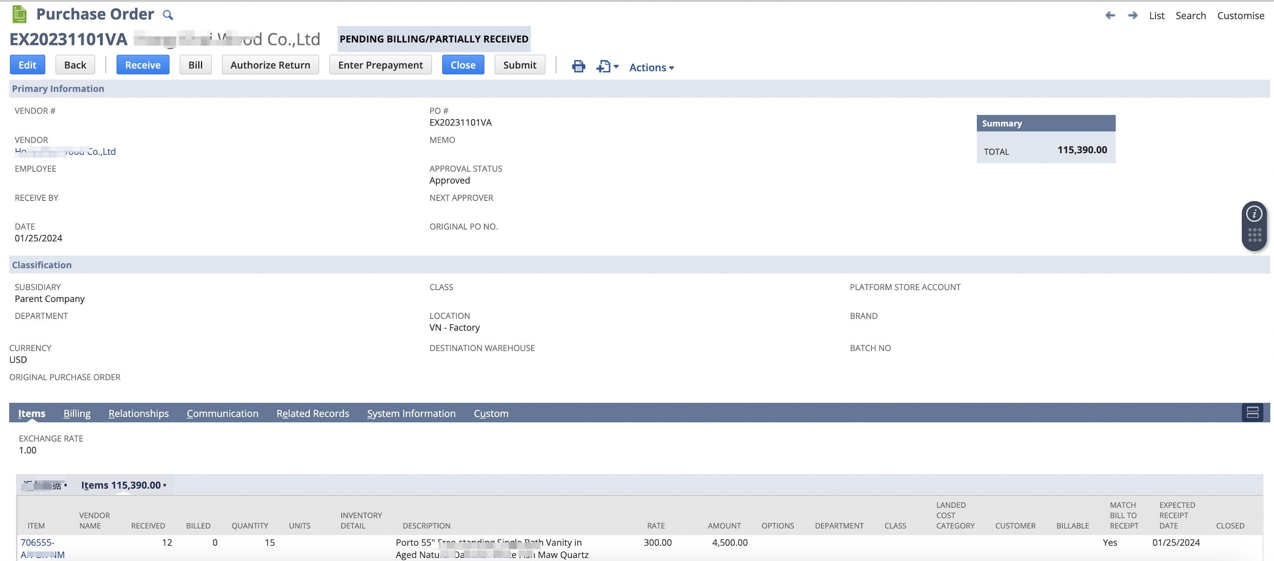The height and width of the screenshot is (561, 1274).
Task: Click the blue Close button
Action: [x=463, y=65]
